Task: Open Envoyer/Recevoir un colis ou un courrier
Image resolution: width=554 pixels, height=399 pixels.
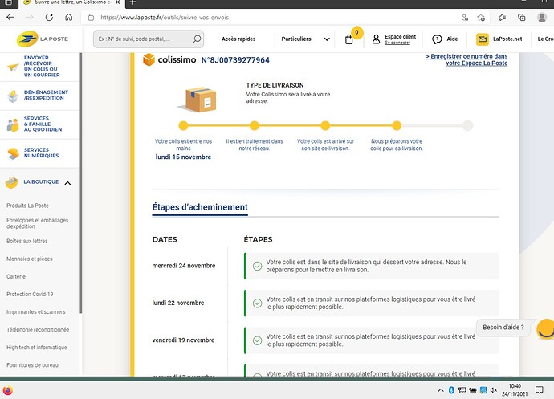Action: (x=42, y=66)
